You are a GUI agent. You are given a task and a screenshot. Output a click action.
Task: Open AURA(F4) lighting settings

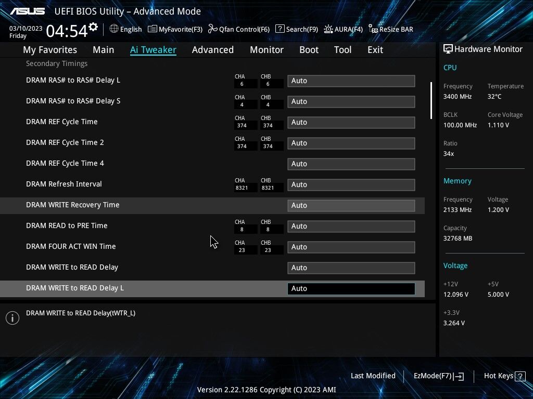point(343,29)
